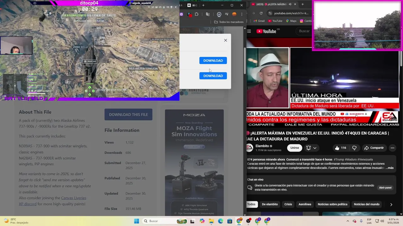This screenshot has height=226, width=403.
Task: Click the upper DOWNLOAD button in the dialog
Action: point(213,61)
